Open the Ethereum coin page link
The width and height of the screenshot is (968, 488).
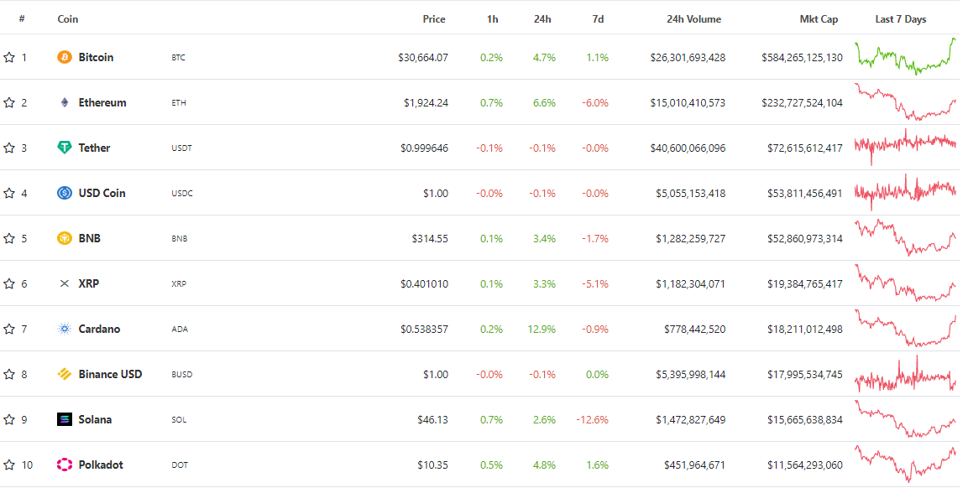102,102
